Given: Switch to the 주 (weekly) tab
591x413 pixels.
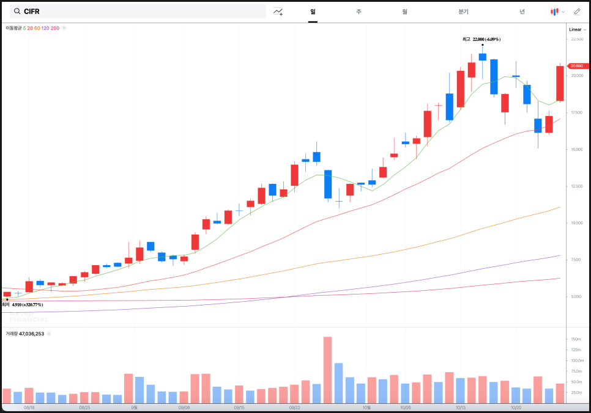Looking at the screenshot, I should [359, 12].
